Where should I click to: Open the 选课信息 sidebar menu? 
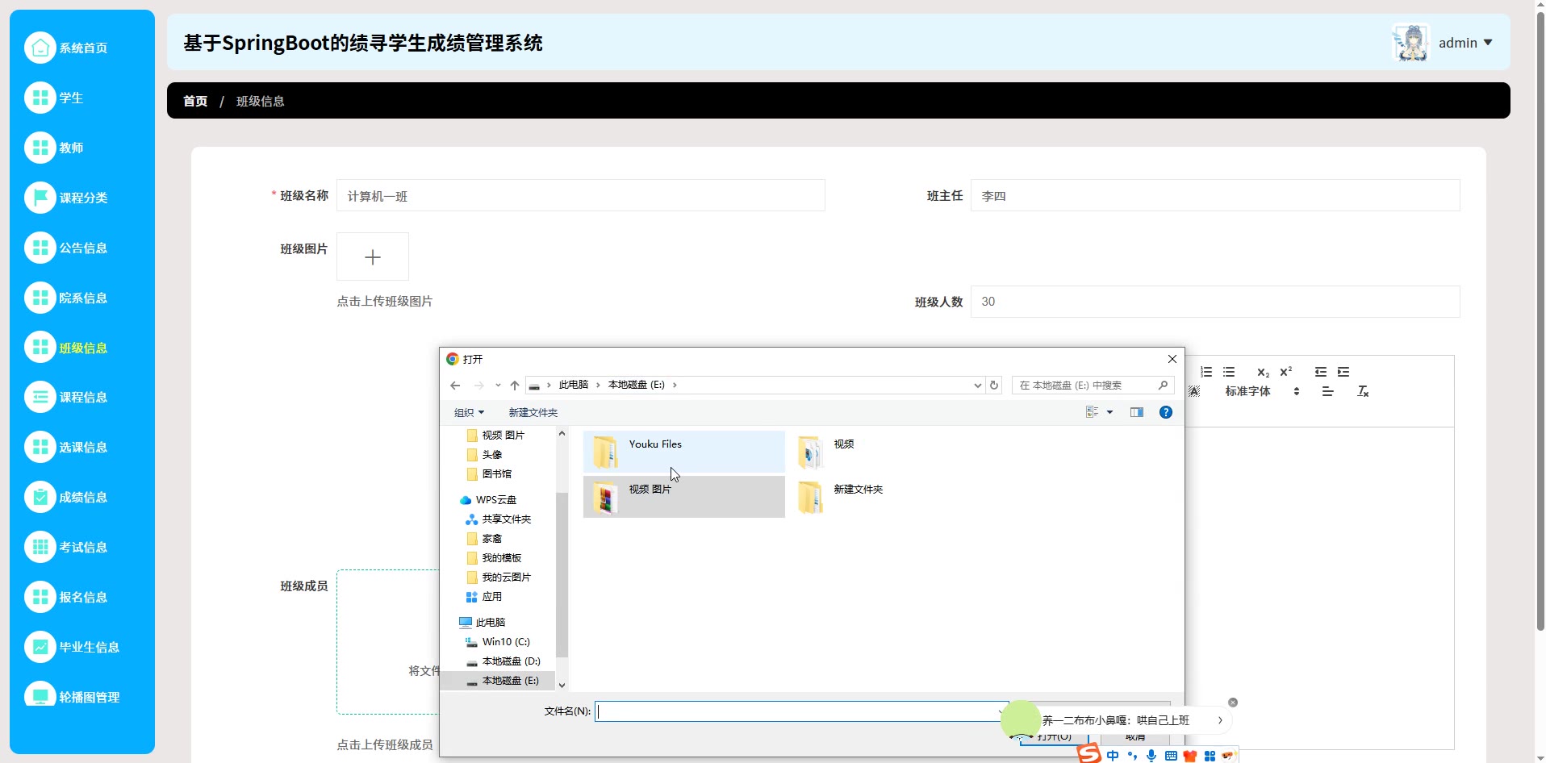pyautogui.click(x=82, y=447)
